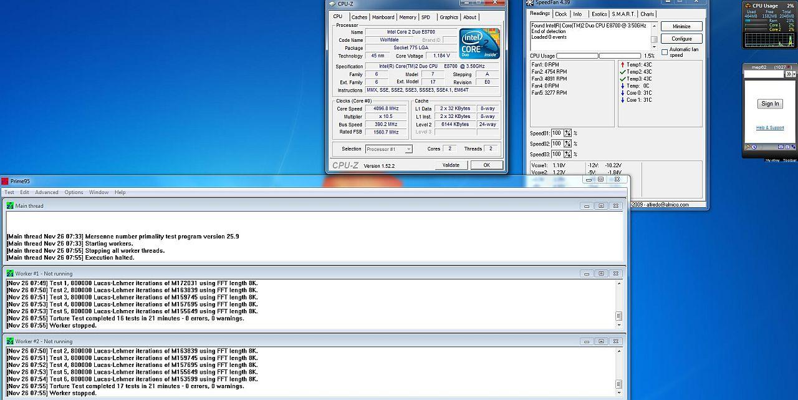Click the CPU Usage gadget meter icon
798x400 pixels.
coord(748,6)
